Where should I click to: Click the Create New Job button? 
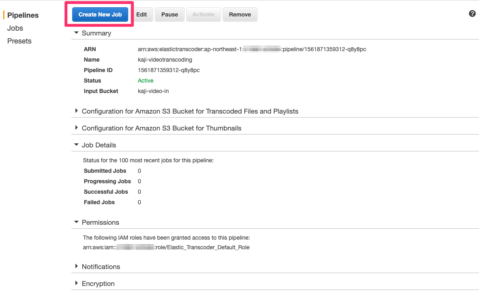pos(100,14)
